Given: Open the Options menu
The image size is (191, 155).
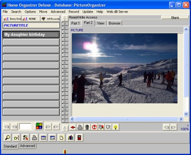Looking at the screenshot, I should tap(30, 11).
